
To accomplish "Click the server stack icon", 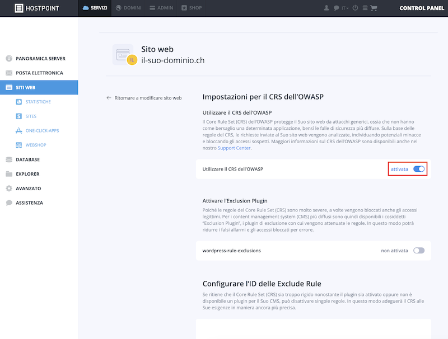I will pos(365,8).
